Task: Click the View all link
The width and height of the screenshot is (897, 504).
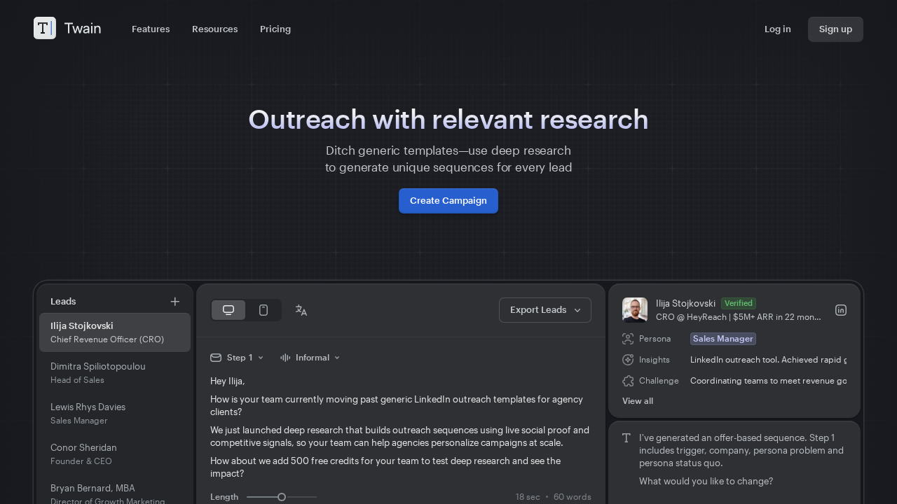Action: point(637,400)
